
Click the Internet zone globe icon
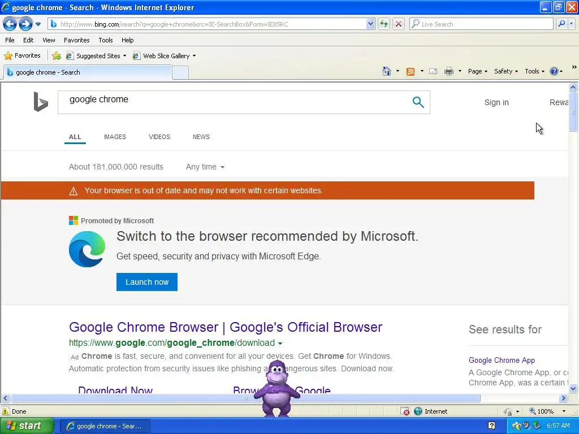tap(418, 411)
